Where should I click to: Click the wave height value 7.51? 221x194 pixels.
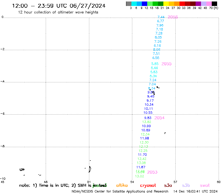156,54
